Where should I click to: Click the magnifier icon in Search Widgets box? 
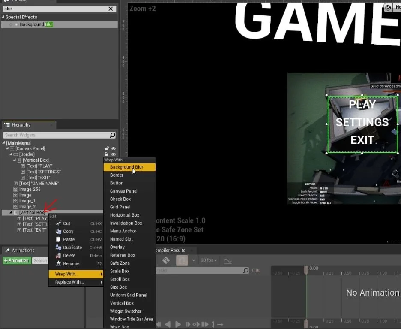(112, 135)
